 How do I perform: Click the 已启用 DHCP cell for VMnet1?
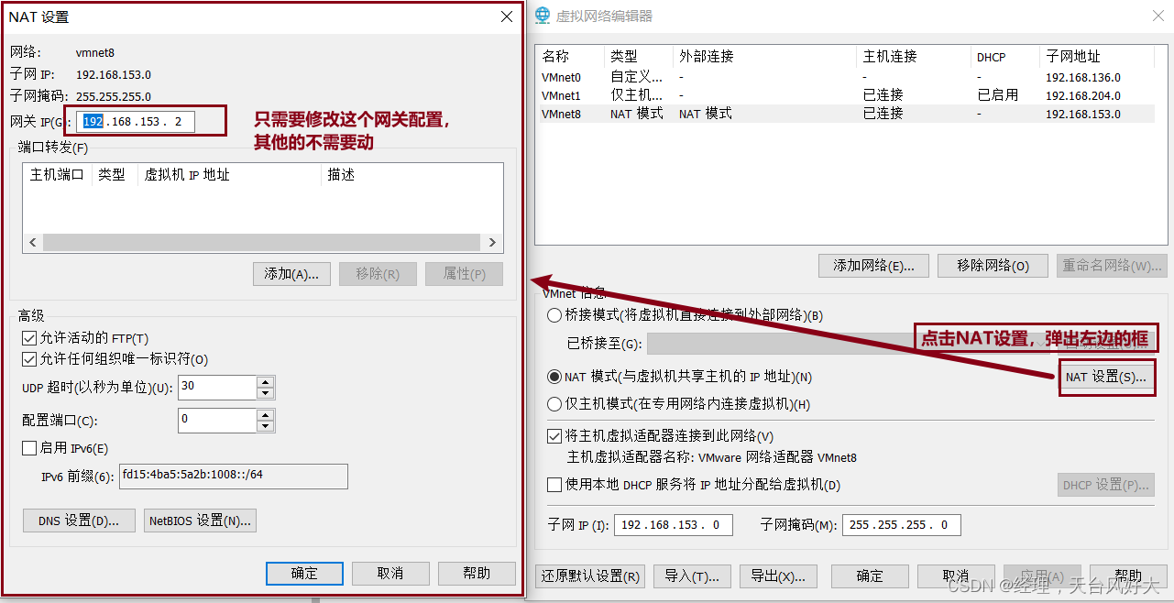(997, 95)
